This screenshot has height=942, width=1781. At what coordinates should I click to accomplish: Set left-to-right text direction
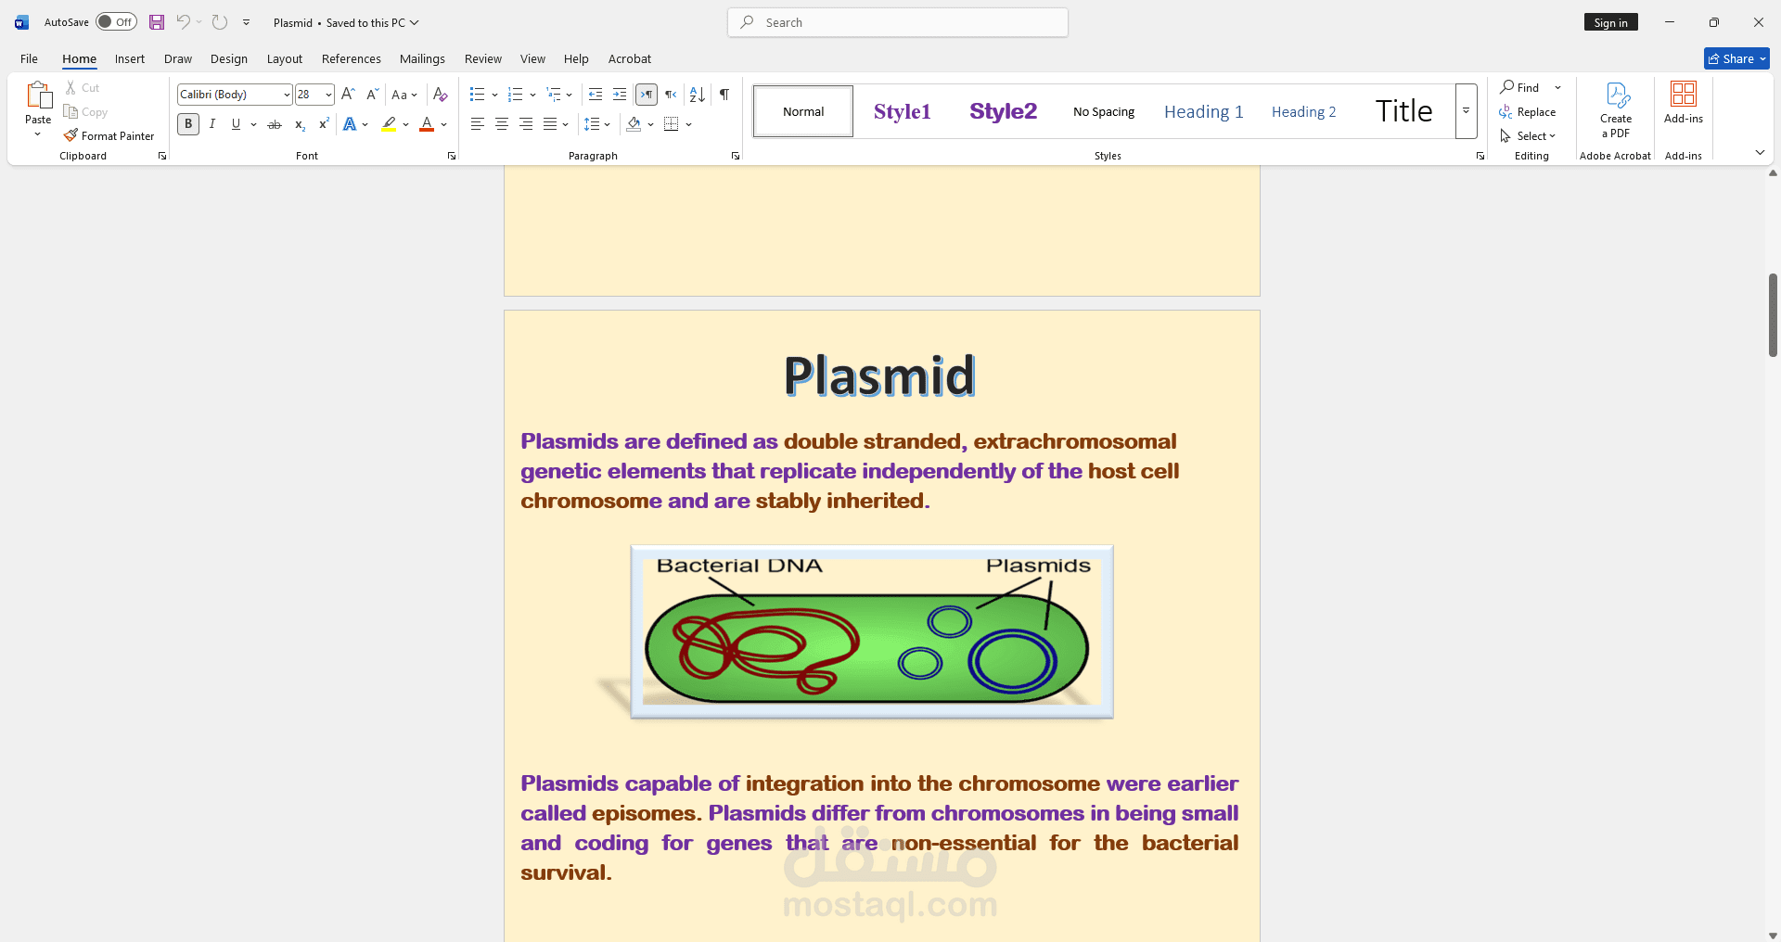click(x=647, y=94)
